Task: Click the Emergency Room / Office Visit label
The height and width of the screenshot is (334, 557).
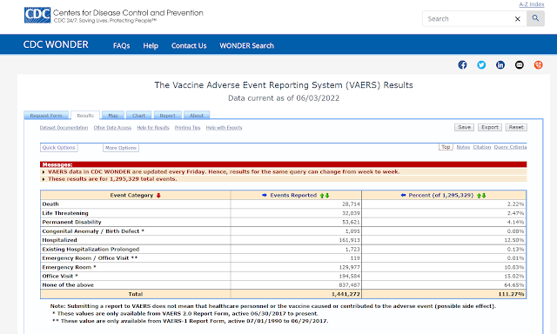Action: [x=90, y=258]
